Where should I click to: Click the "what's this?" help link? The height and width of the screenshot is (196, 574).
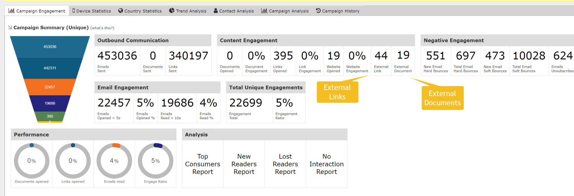click(102, 28)
